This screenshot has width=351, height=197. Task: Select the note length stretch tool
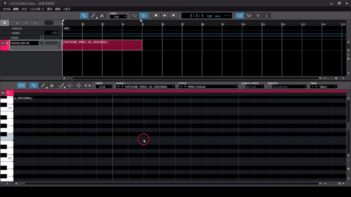click(87, 85)
